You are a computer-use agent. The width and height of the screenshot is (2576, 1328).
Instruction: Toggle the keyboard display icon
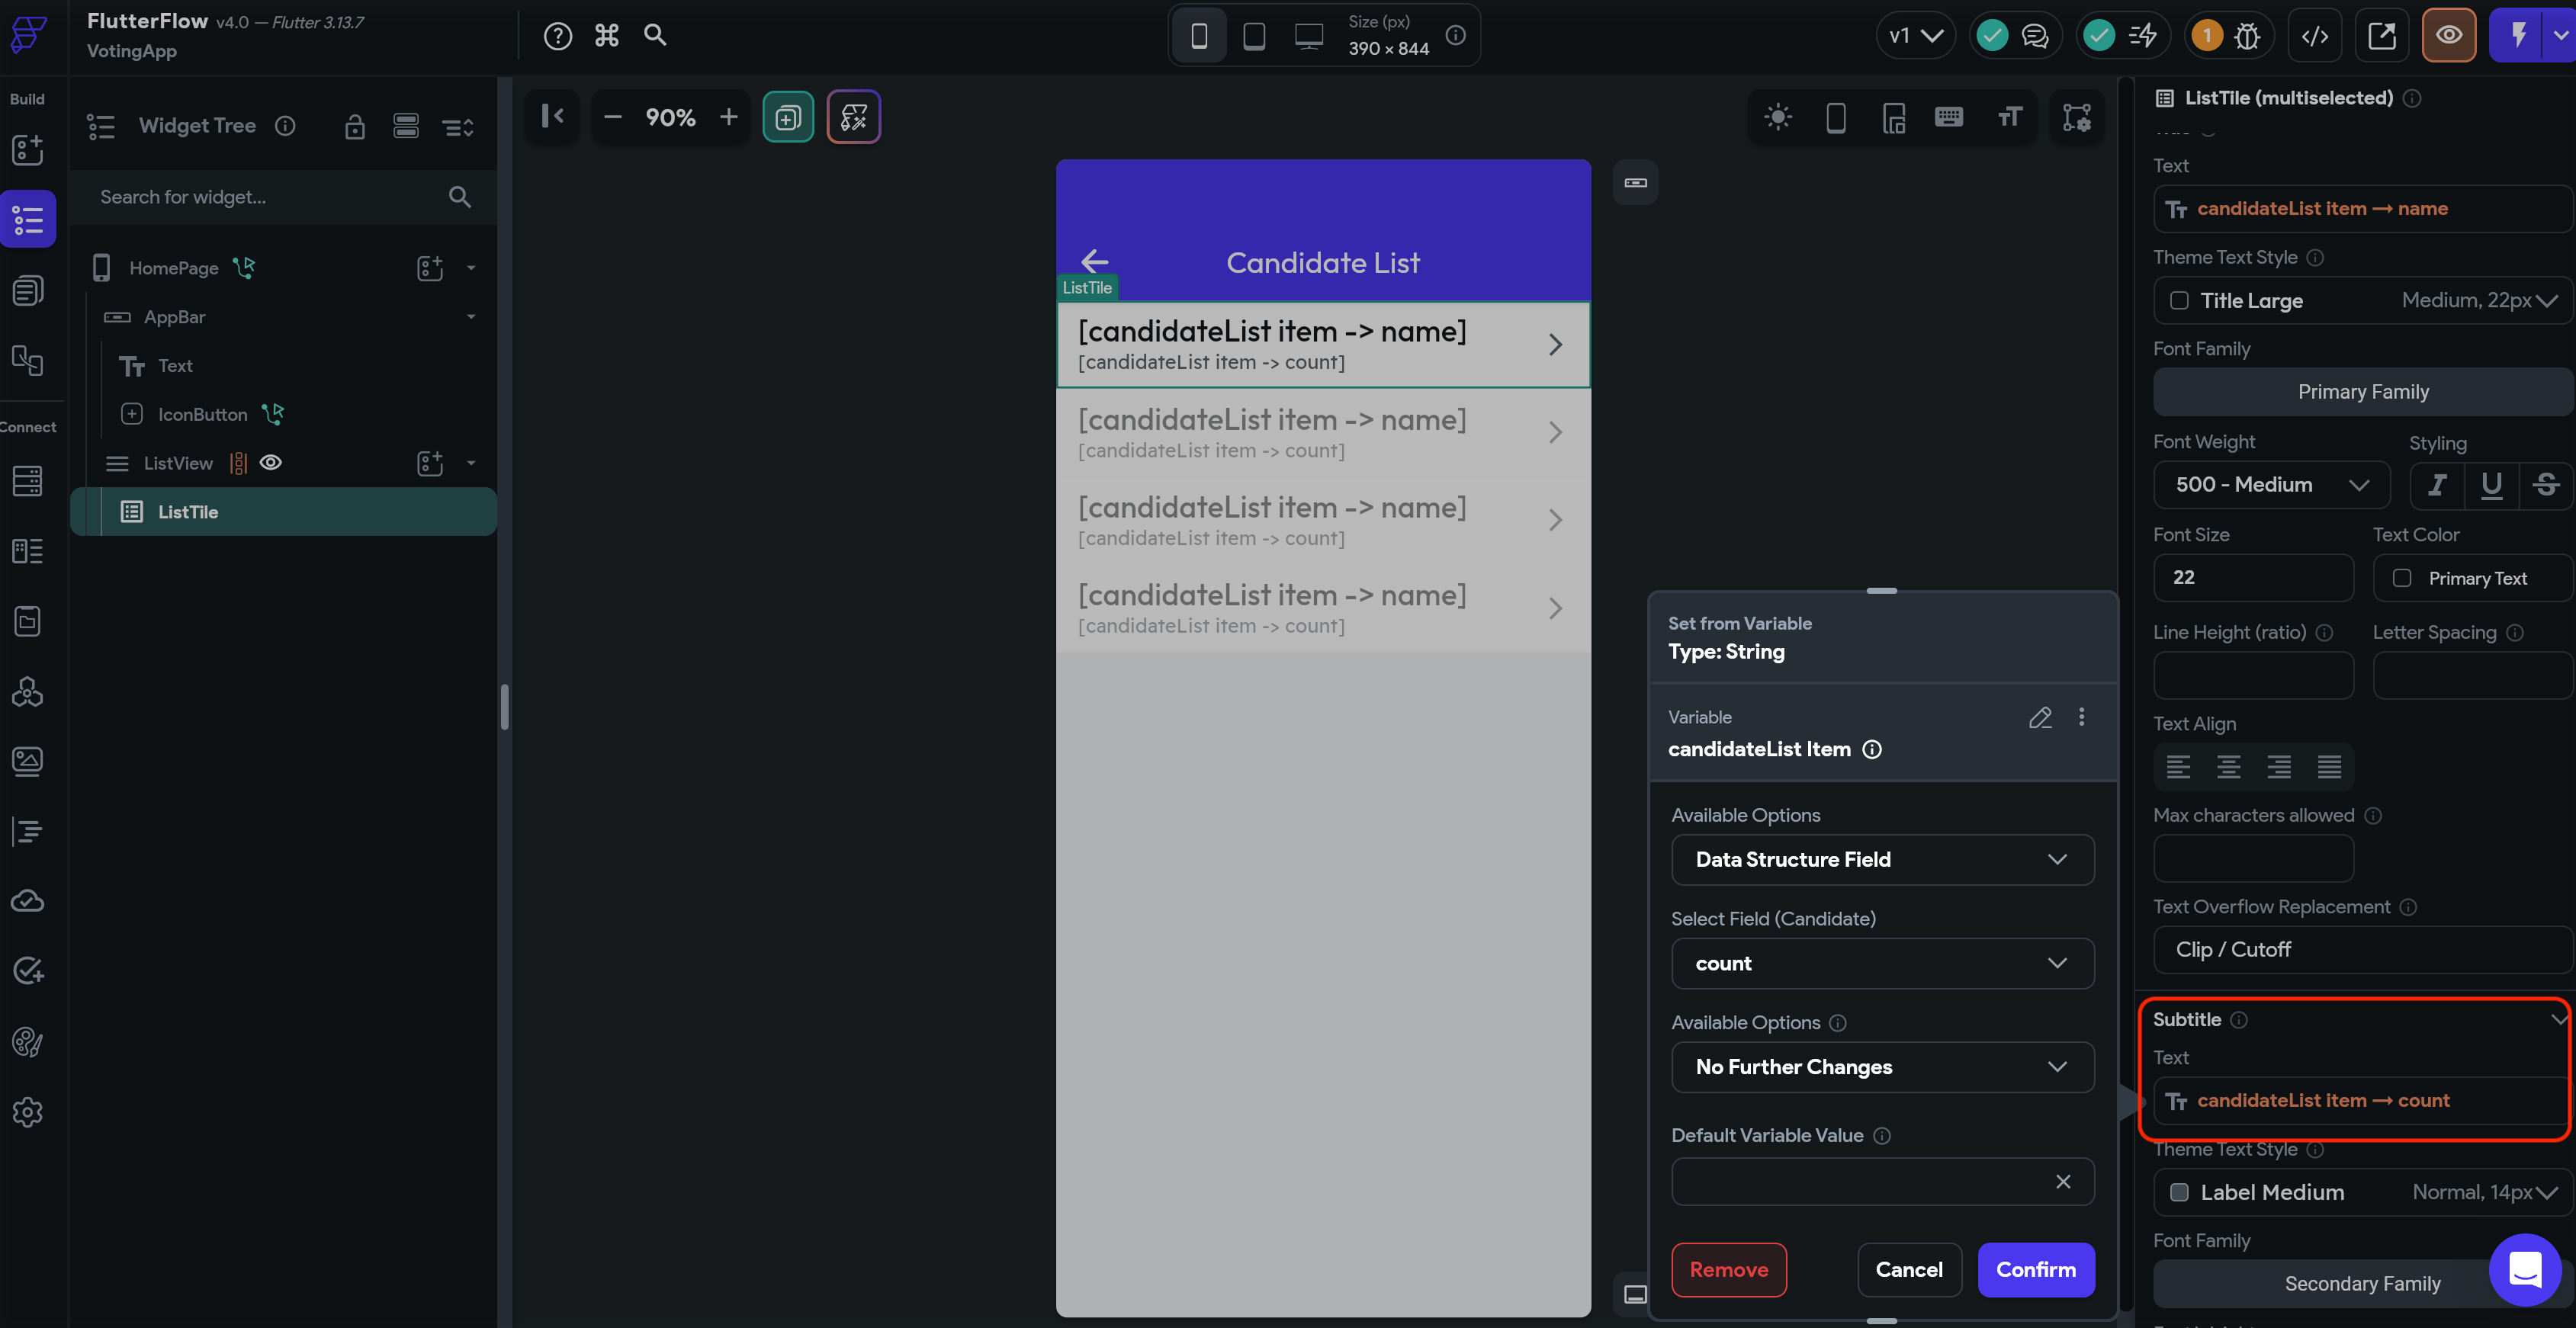tap(1949, 118)
